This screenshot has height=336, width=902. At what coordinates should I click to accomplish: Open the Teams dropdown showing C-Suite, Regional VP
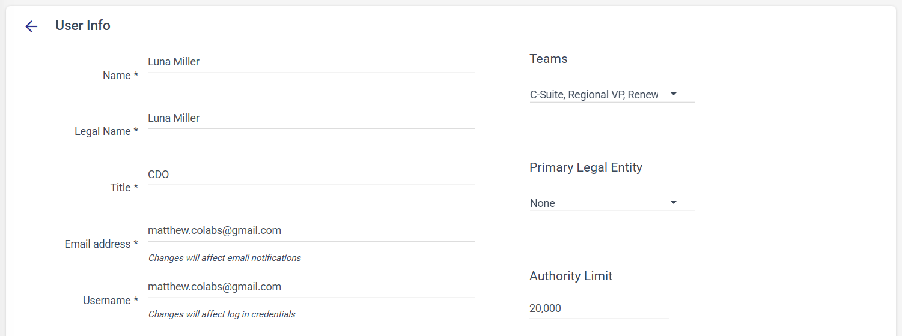point(595,95)
